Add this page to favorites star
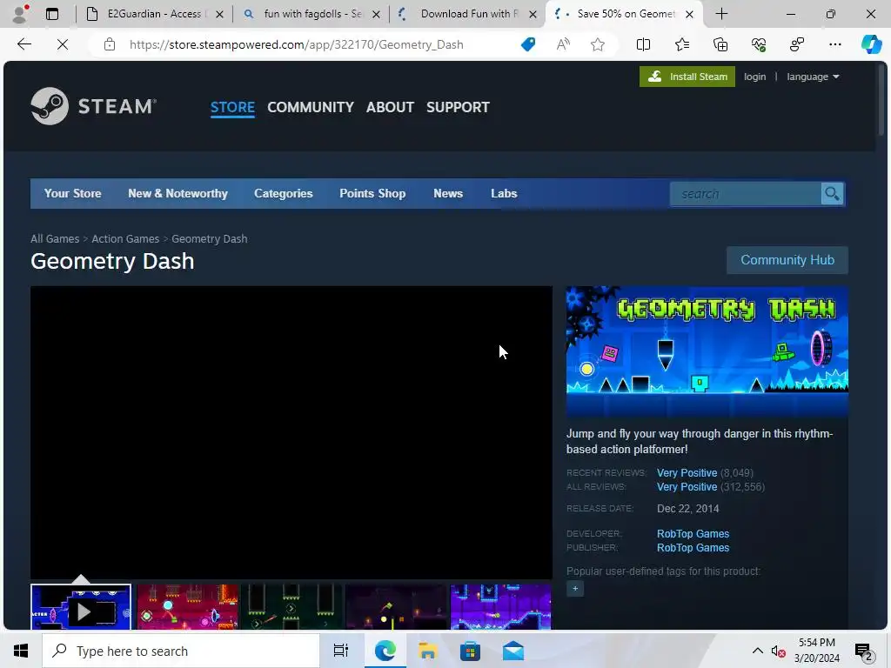Image resolution: width=891 pixels, height=668 pixels. click(597, 44)
